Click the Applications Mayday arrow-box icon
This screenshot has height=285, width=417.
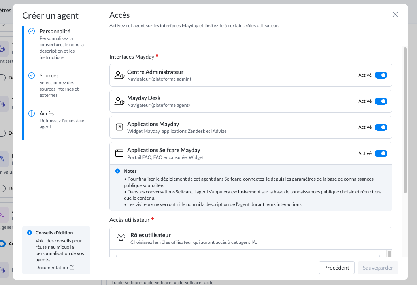(x=119, y=127)
